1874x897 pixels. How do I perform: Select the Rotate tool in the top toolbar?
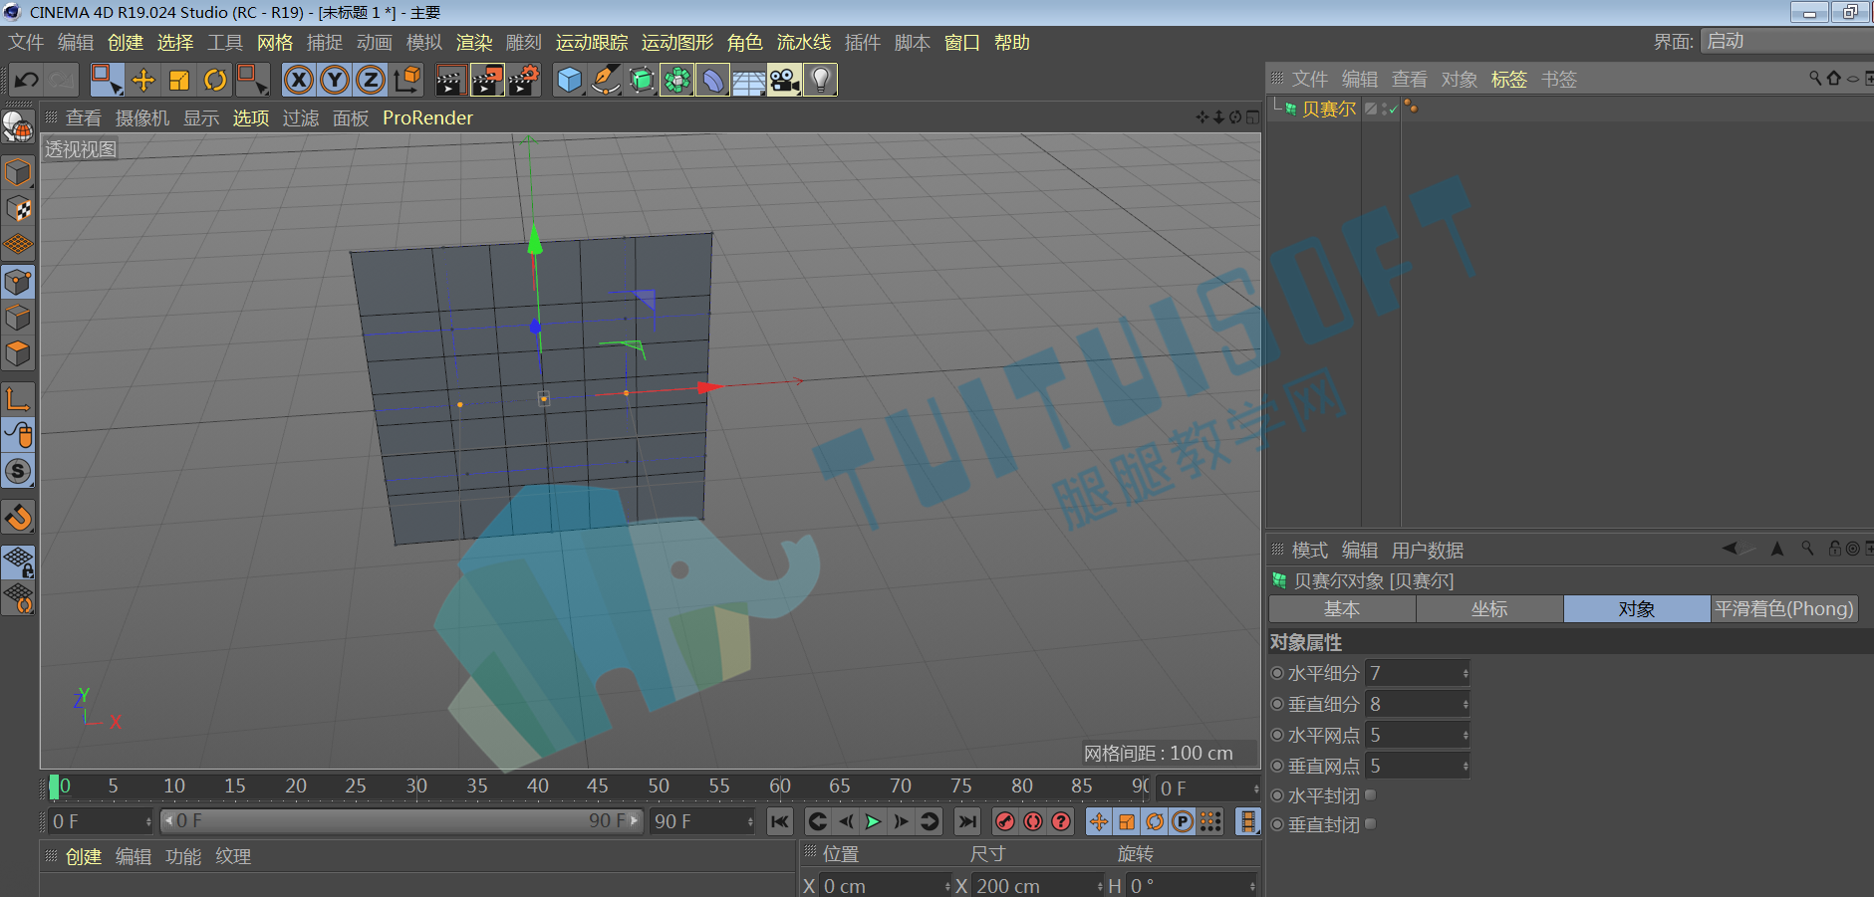215,80
